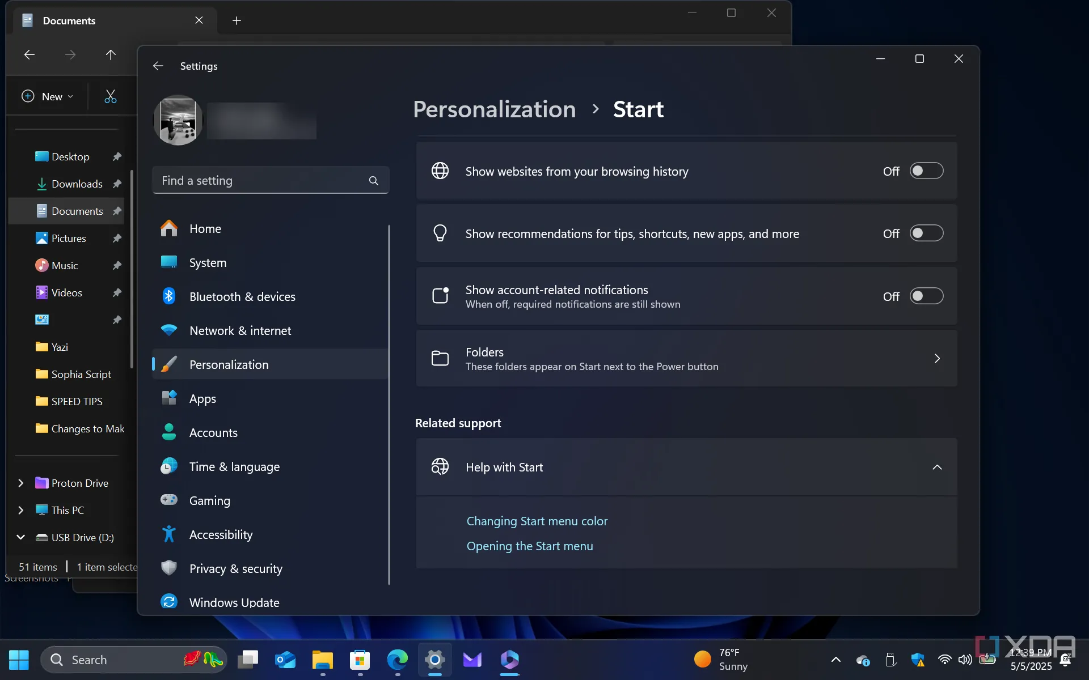Click the Gaming controller icon
1089x680 pixels.
pos(169,500)
